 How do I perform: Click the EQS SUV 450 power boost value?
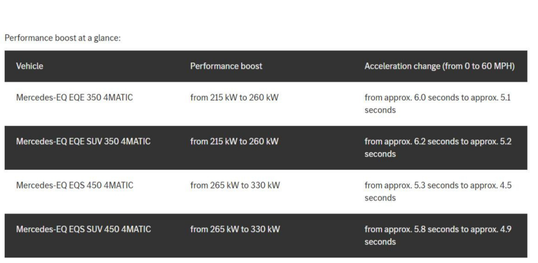click(235, 229)
